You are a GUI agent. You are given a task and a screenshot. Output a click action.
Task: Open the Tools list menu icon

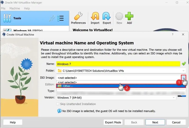coord(60,18)
